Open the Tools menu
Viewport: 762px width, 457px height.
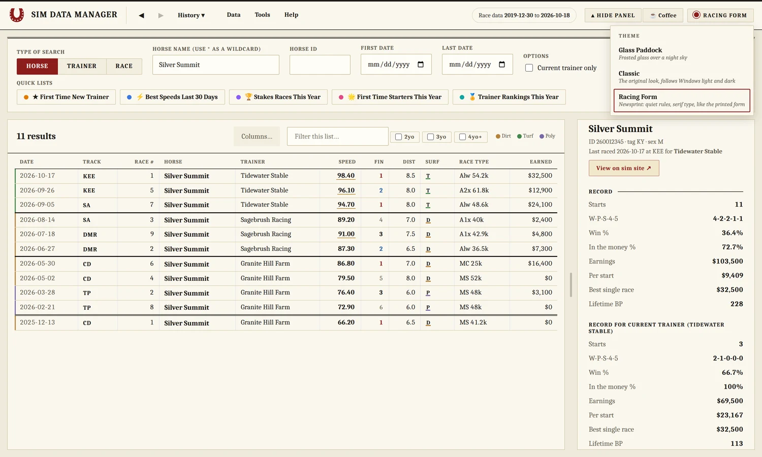(262, 15)
